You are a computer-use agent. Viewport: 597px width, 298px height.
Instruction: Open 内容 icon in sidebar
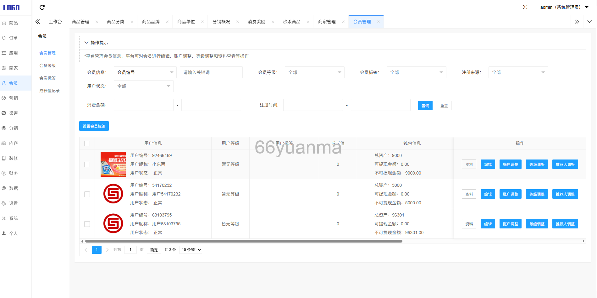[4, 143]
